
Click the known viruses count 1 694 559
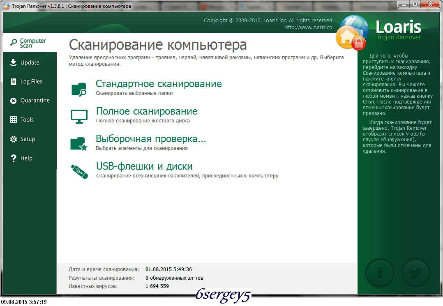pyautogui.click(x=157, y=286)
